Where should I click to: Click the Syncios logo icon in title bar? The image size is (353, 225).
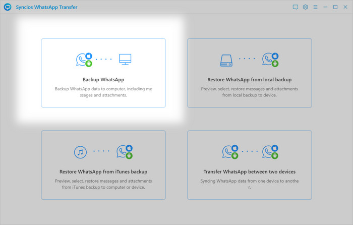tap(8, 7)
